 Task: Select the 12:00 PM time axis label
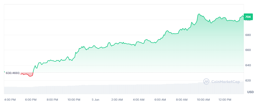(x=225, y=100)
